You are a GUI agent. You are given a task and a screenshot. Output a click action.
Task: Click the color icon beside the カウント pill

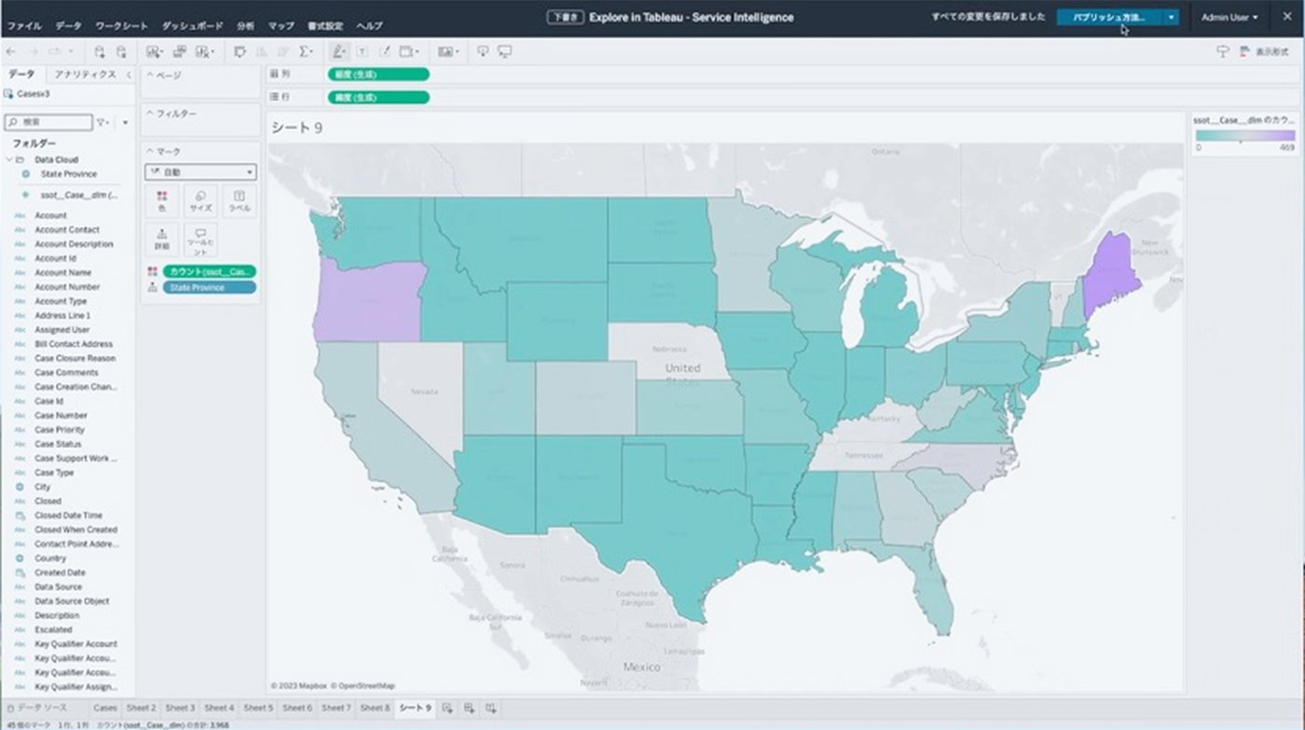tap(152, 271)
